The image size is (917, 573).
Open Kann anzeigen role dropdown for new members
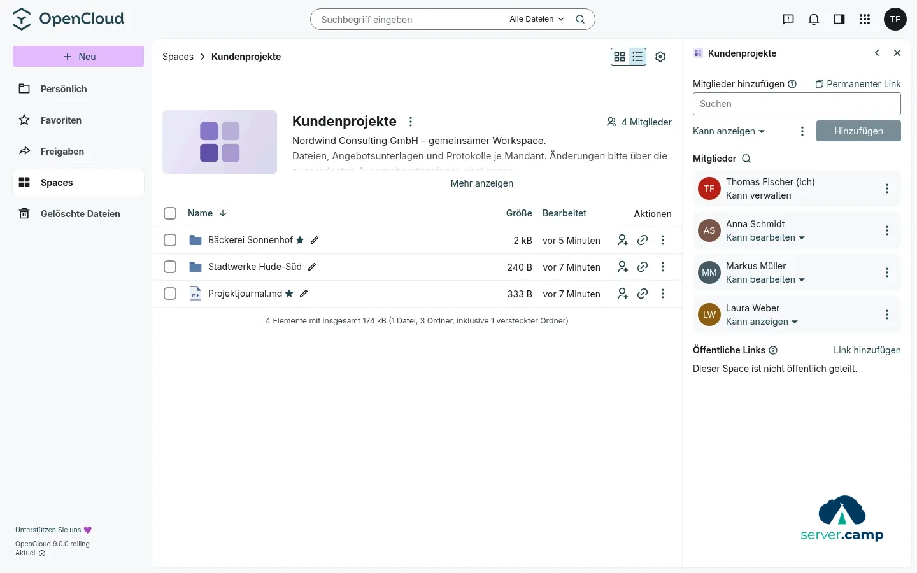point(729,131)
